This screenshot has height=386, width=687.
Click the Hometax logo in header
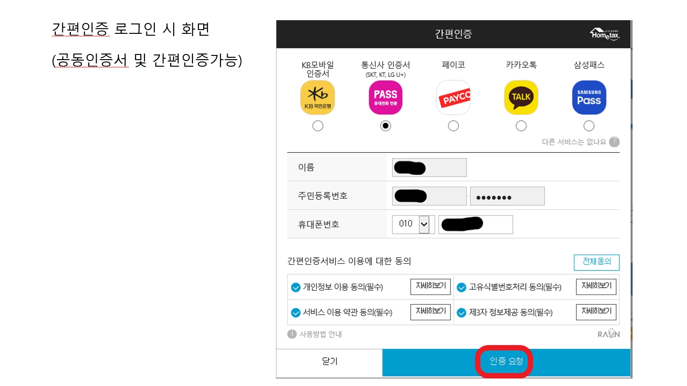[605, 34]
